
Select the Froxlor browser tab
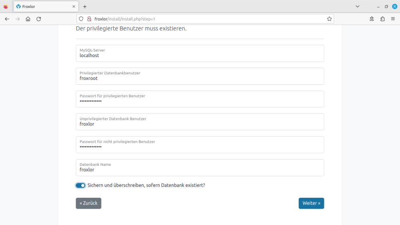(46, 7)
